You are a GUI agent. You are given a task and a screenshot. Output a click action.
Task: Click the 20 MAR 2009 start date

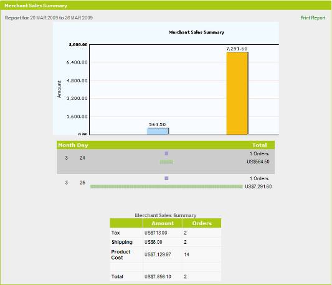point(44,18)
